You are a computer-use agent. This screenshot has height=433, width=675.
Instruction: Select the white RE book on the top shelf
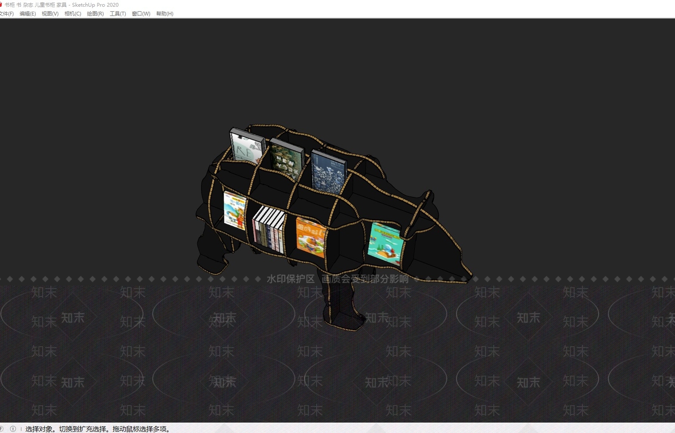[247, 146]
